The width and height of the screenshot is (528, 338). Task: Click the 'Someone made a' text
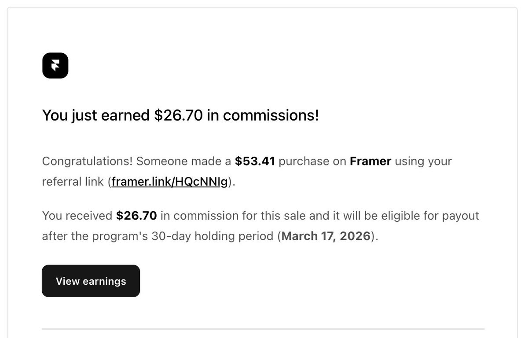pos(183,161)
